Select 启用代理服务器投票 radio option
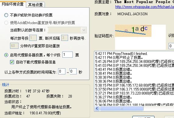Viewport: 174px width, 118px height. pyautogui.click(x=6, y=55)
